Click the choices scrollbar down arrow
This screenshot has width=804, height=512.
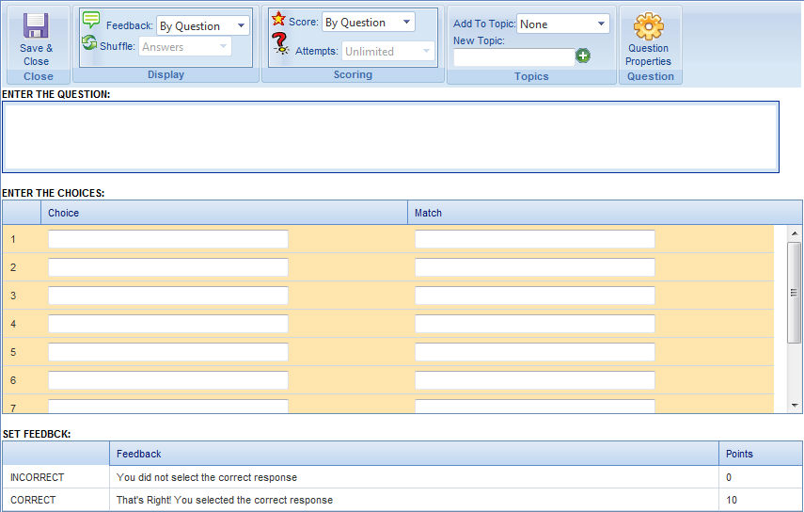(x=795, y=406)
